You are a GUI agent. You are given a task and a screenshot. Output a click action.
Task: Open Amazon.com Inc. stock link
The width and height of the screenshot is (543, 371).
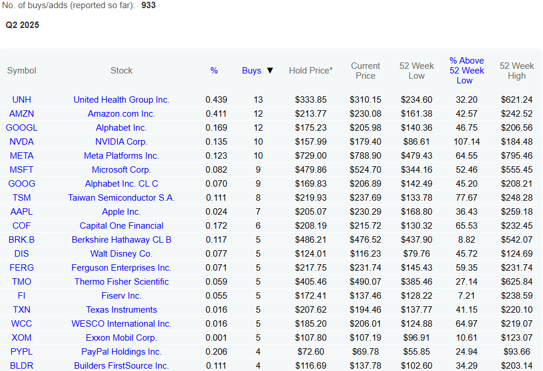(121, 114)
